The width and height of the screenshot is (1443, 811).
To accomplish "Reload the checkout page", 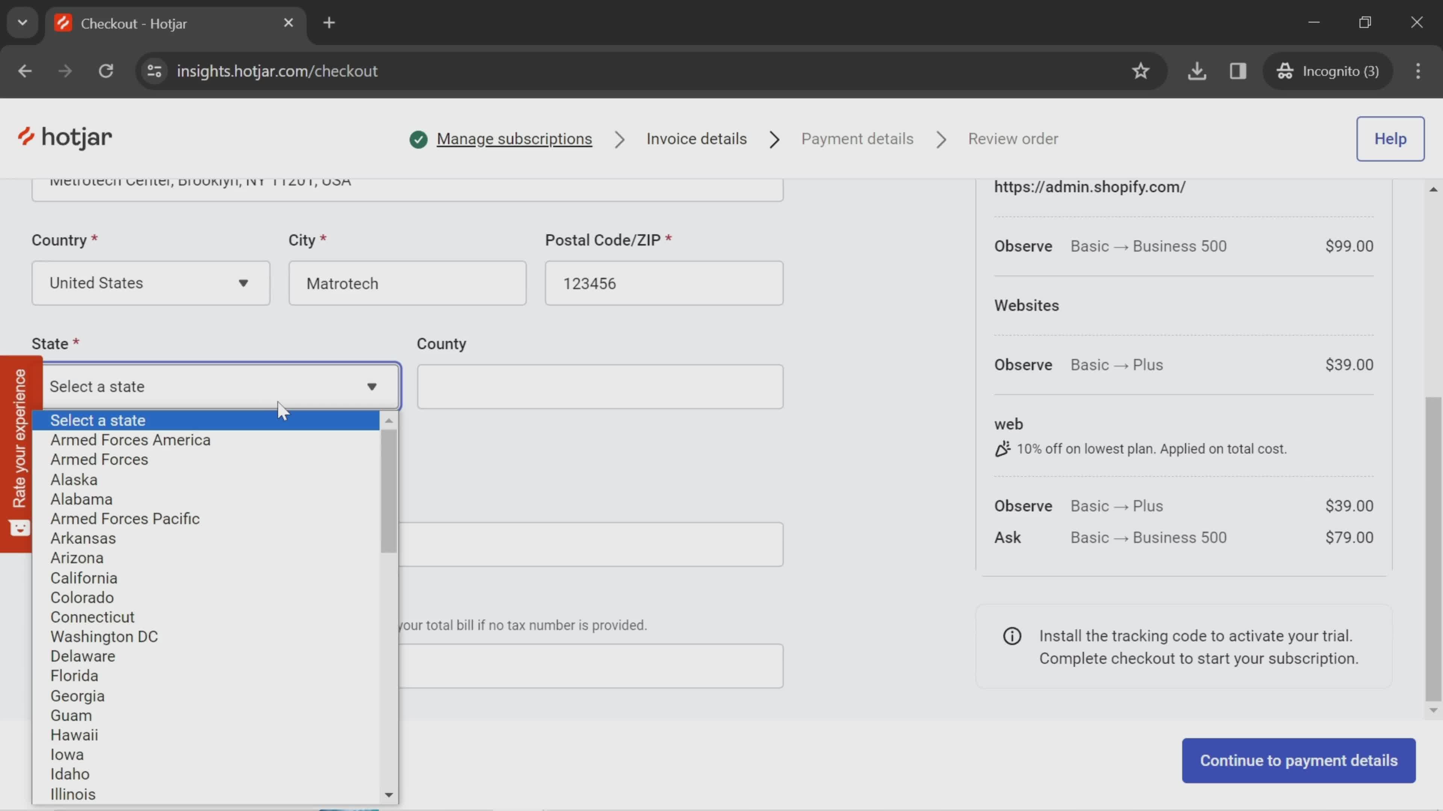I will pos(106,71).
